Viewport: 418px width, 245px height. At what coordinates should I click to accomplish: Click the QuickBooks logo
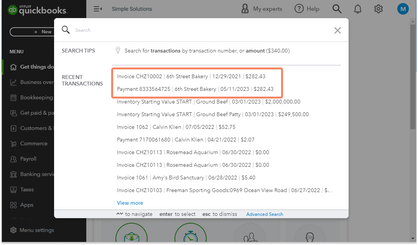point(37,10)
